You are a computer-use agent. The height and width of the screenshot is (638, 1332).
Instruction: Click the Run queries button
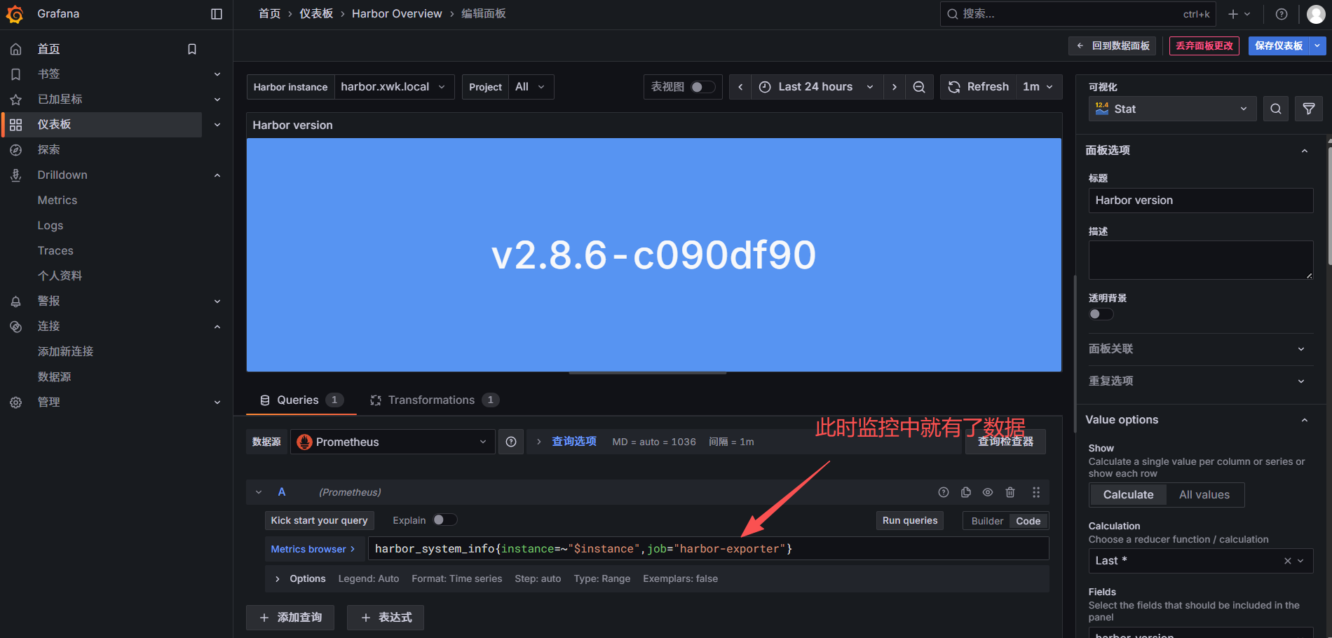pos(910,521)
